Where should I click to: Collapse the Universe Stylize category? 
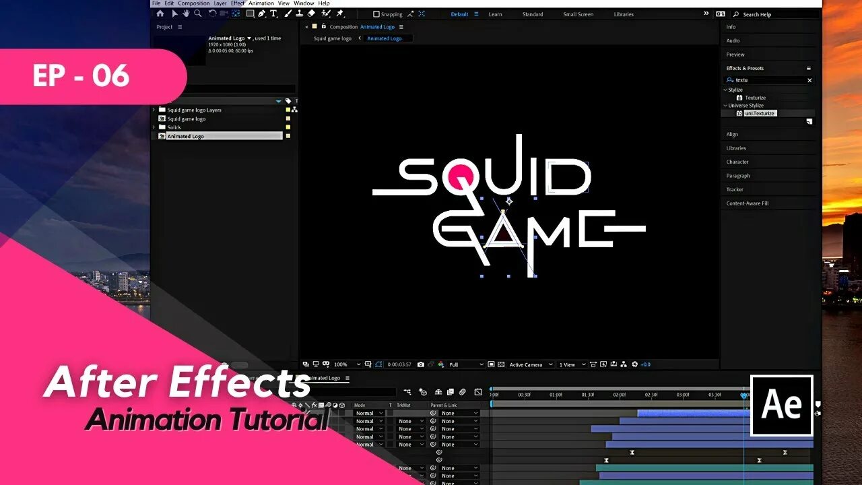coord(725,106)
